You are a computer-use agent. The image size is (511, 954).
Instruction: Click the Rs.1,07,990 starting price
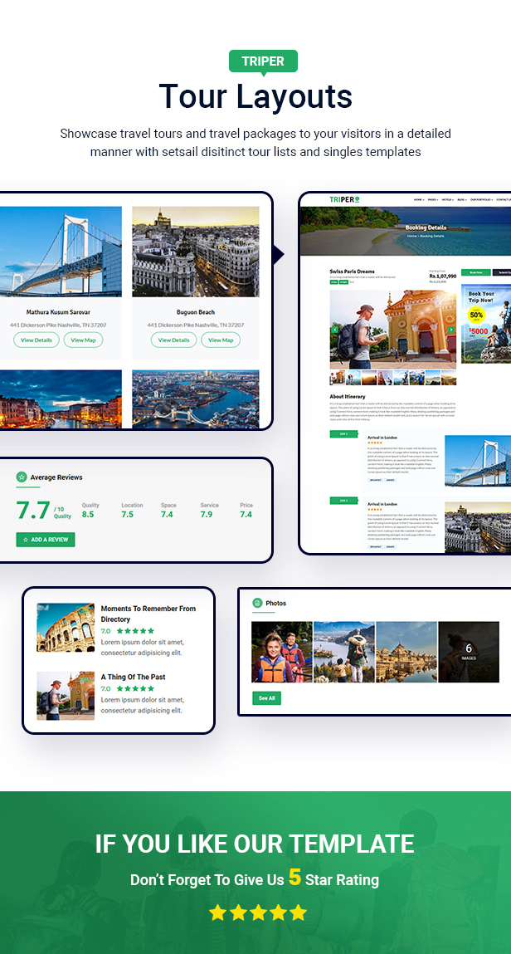tap(443, 276)
